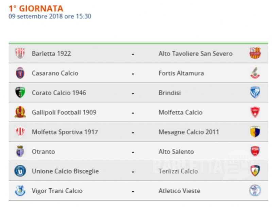Click the Vigor Trani Calcio logo
272x207 pixels.
click(x=20, y=191)
